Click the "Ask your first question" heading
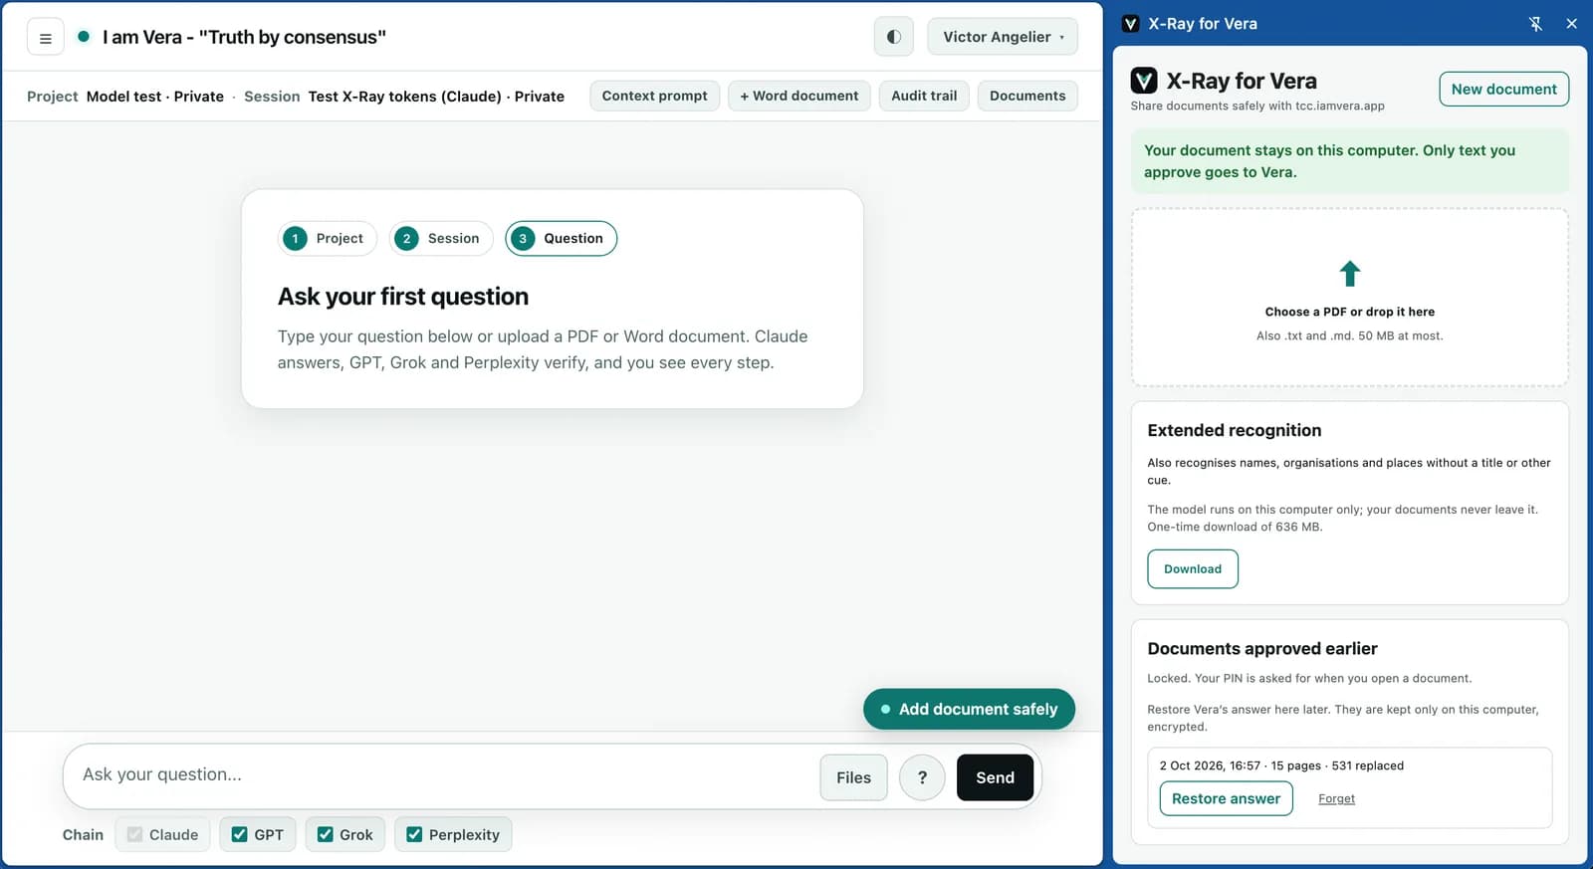The image size is (1593, 869). 403,297
